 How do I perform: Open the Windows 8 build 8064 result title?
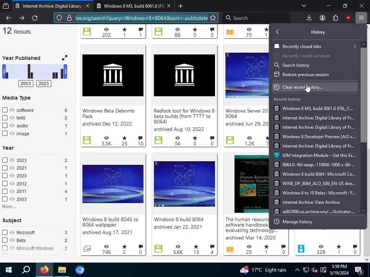click(178, 219)
